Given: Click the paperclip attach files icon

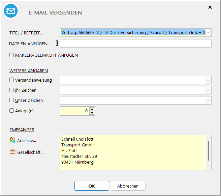Looking at the screenshot, I should pyautogui.click(x=57, y=43).
